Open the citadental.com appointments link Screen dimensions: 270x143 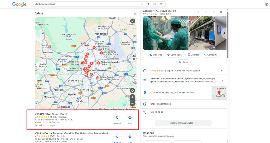(x=164, y=104)
